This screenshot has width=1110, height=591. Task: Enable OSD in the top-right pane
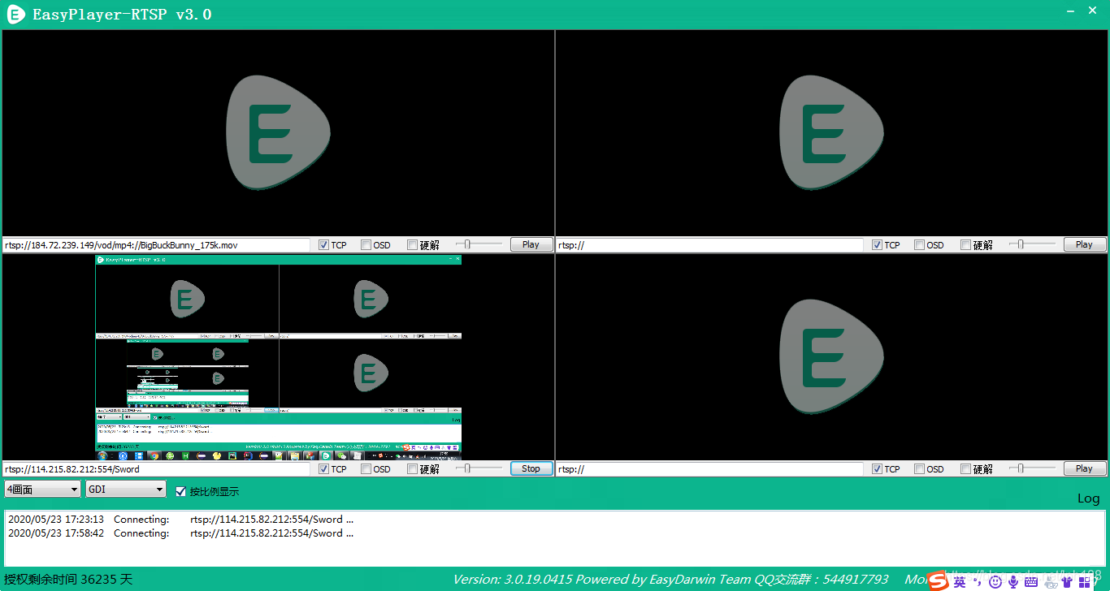click(x=920, y=244)
